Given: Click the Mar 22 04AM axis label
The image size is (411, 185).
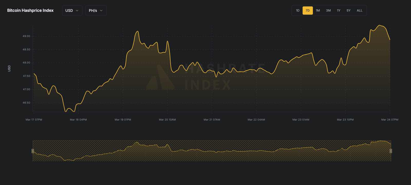Looking at the screenshot, I should point(256,120).
